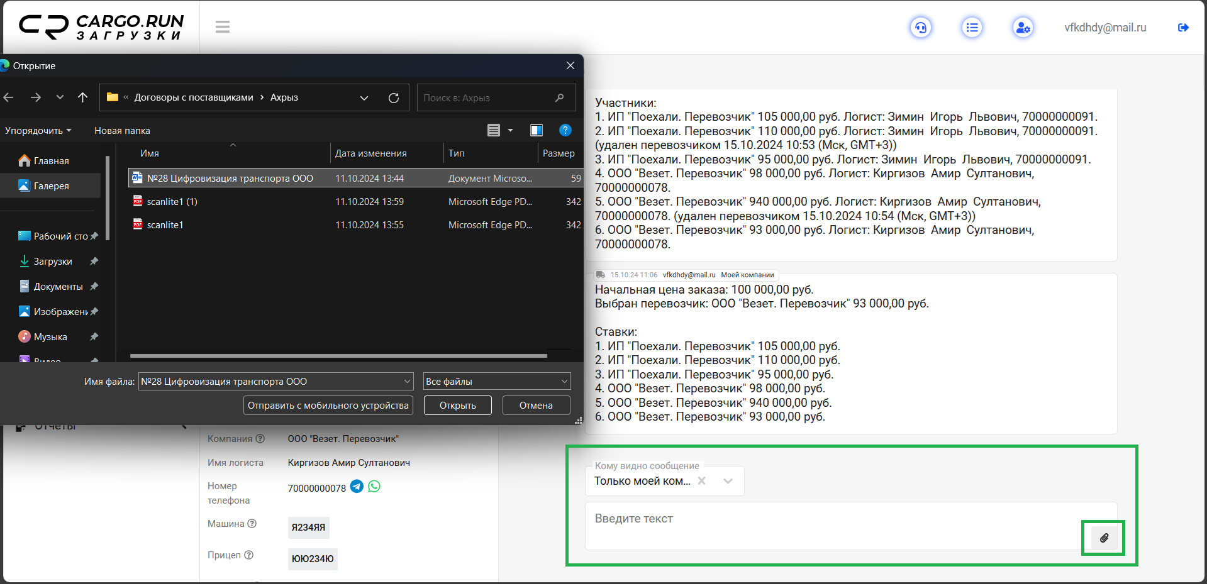Screen dimensions: 1207x586
Task: Click the horizontal scrollbar in file list
Action: tap(338, 356)
